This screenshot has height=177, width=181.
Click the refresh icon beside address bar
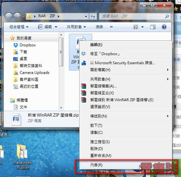pos(93,16)
